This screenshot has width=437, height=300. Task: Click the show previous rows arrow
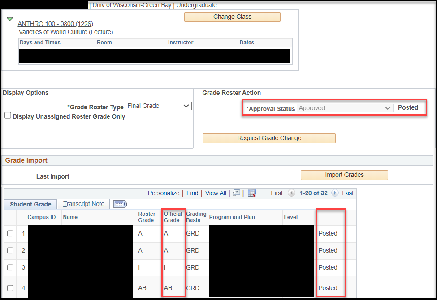point(292,193)
